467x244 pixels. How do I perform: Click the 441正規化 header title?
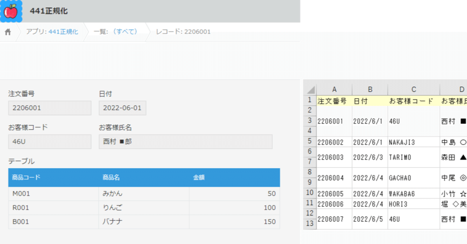pos(48,12)
